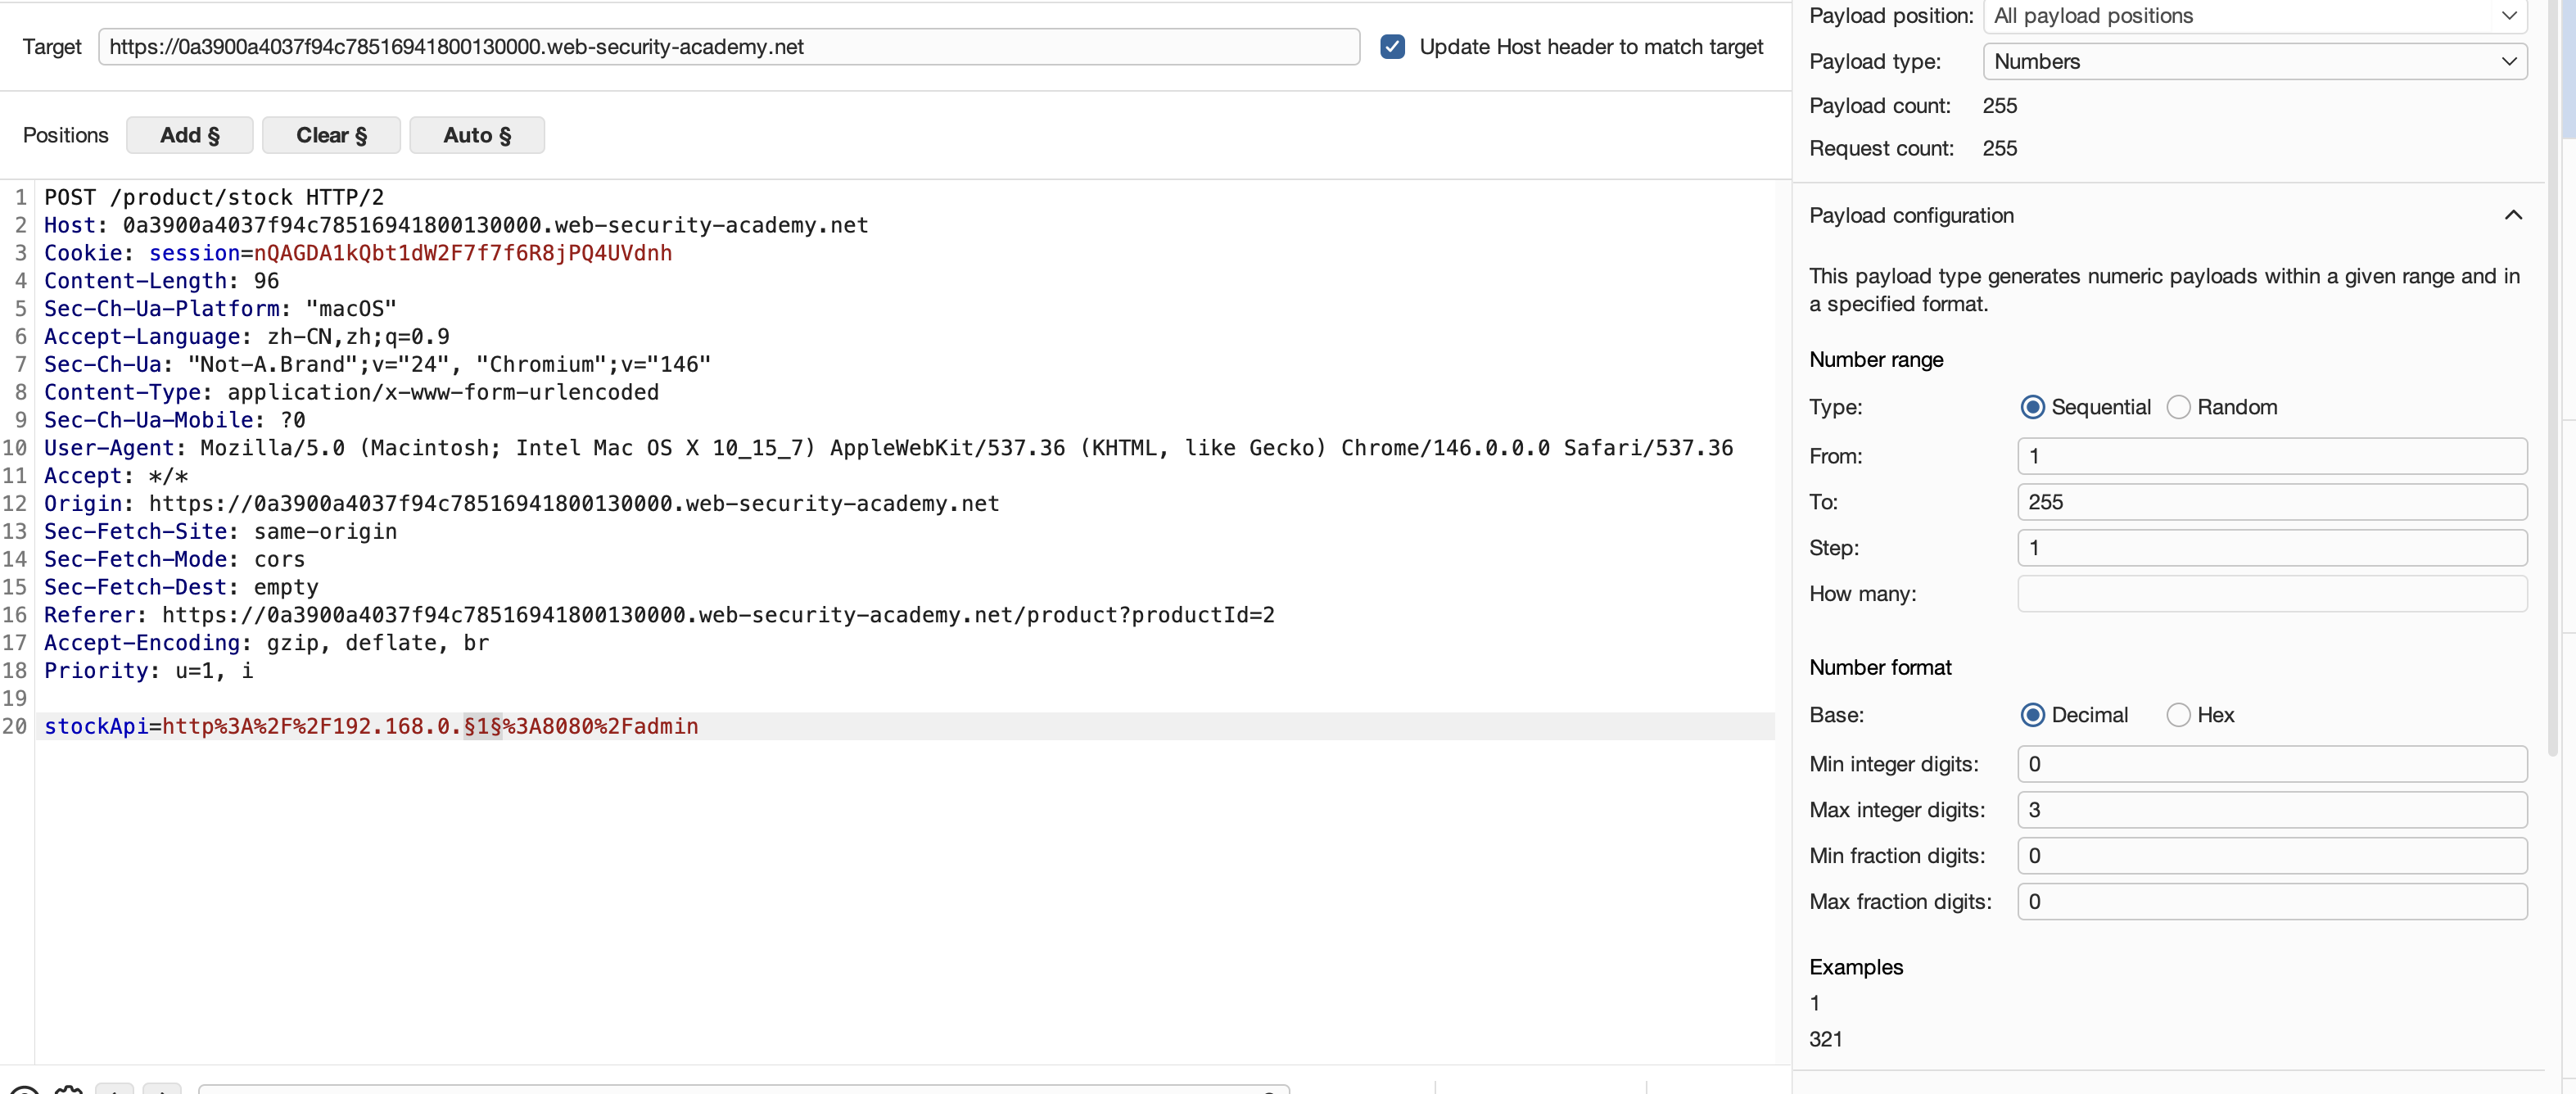Click the stockApi payload line in the request
The height and width of the screenshot is (1094, 2576).
click(371, 726)
